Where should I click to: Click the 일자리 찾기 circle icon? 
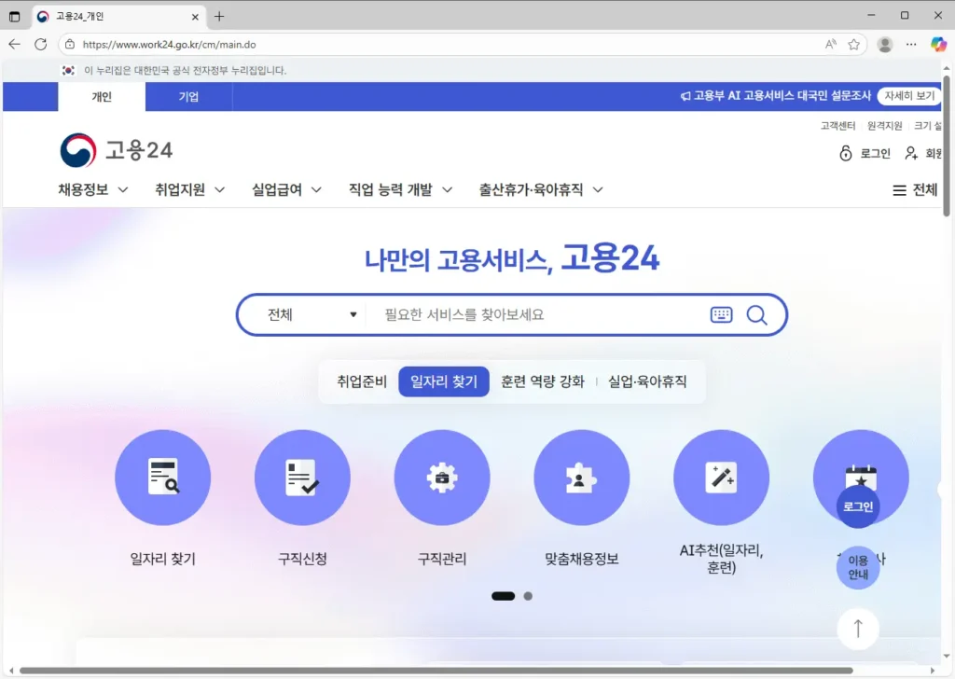click(x=162, y=478)
